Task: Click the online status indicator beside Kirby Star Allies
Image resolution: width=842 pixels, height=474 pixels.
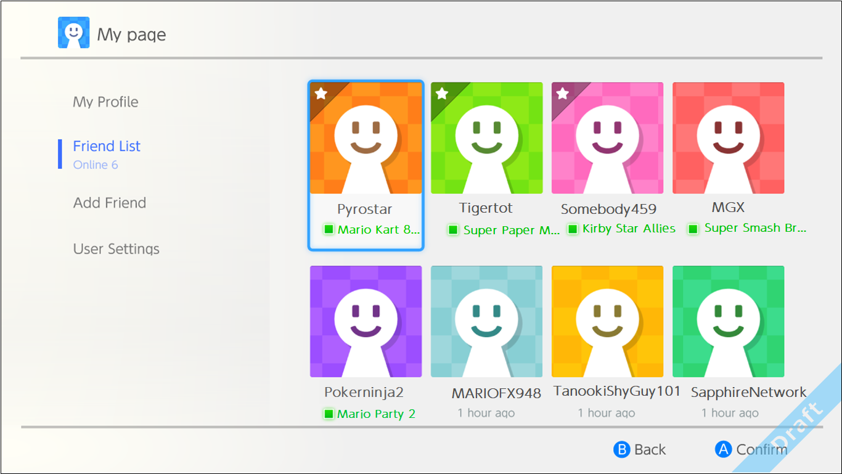Action: click(573, 228)
